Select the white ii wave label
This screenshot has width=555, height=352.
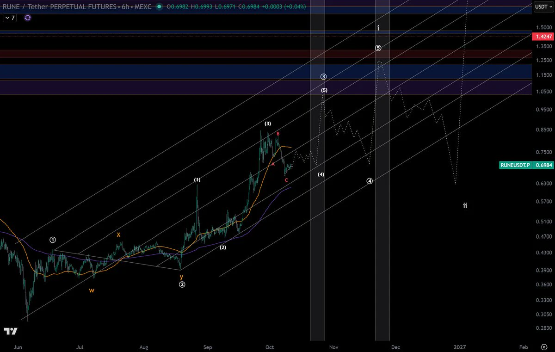(465, 205)
